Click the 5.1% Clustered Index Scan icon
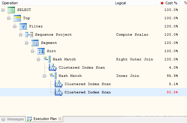 click(59, 84)
